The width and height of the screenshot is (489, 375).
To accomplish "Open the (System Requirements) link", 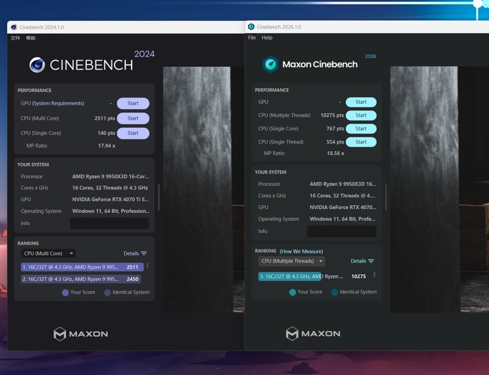I will pyautogui.click(x=58, y=103).
